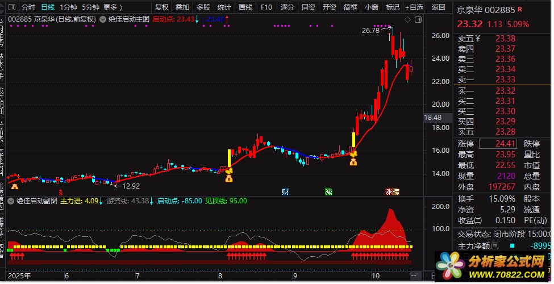This screenshot has width=554, height=284.
Task: Switch to the 分时 tab
Action: click(28, 7)
